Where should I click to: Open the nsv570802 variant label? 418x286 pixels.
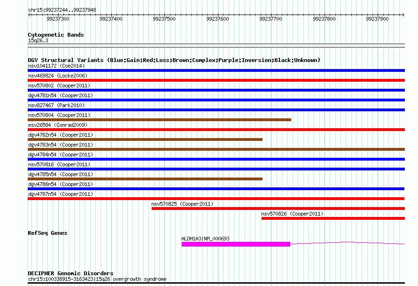pos(60,85)
